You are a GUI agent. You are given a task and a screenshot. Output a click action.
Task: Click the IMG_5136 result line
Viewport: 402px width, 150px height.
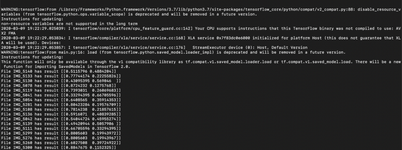(61, 114)
